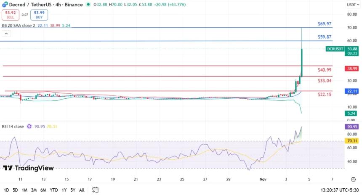This screenshot has height=195, width=362.
Task: Click the red 38.99 axis price label
Action: click(x=351, y=69)
